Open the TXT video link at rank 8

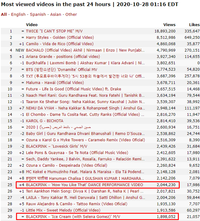(85, 76)
